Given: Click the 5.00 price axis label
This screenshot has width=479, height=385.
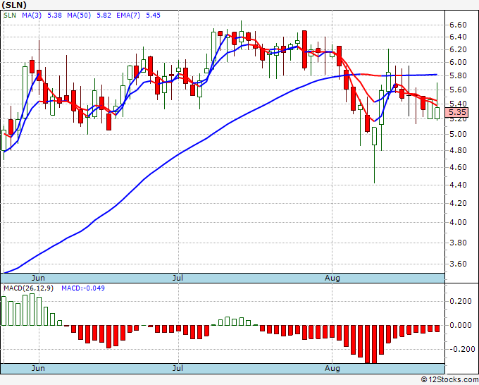Looking at the screenshot, I should tap(458, 134).
